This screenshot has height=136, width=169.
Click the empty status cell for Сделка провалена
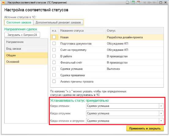point(134,75)
